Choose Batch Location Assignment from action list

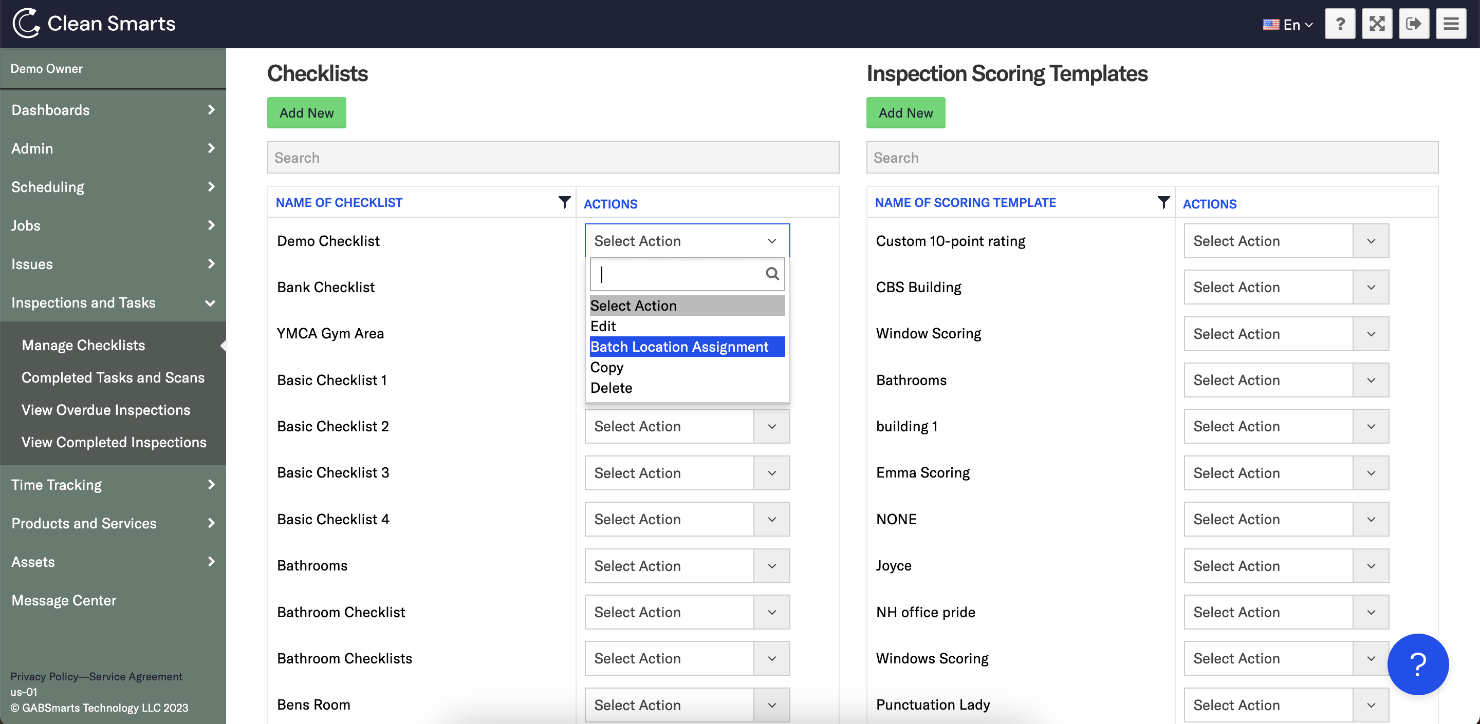coord(679,347)
